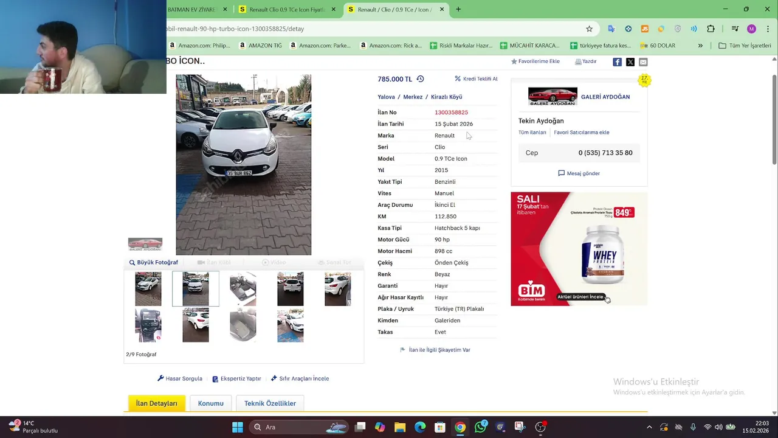Click Kredi Teklifi Al
This screenshot has height=438, width=778.
pyautogui.click(x=476, y=79)
